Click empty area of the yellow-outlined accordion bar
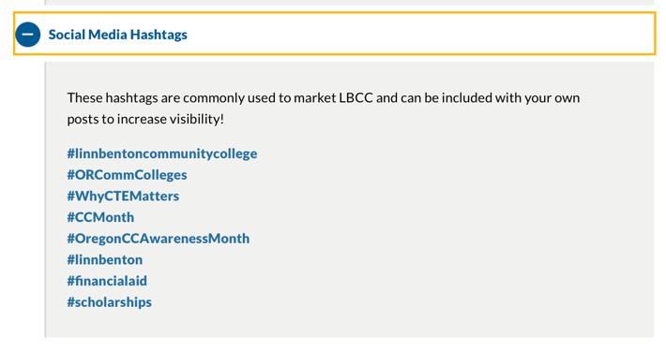This screenshot has height=350, width=666. pos(420,34)
